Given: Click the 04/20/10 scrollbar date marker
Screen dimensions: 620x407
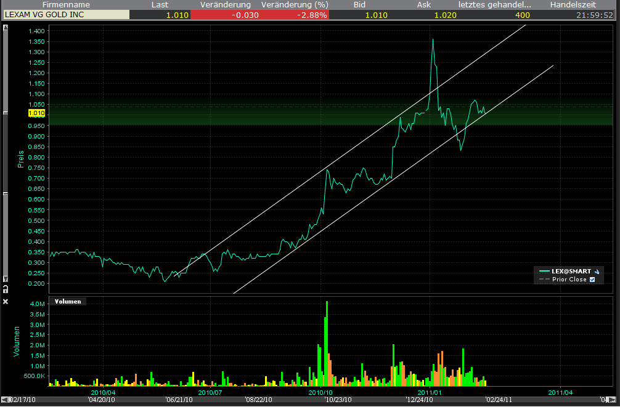Looking at the screenshot, I should (x=102, y=400).
